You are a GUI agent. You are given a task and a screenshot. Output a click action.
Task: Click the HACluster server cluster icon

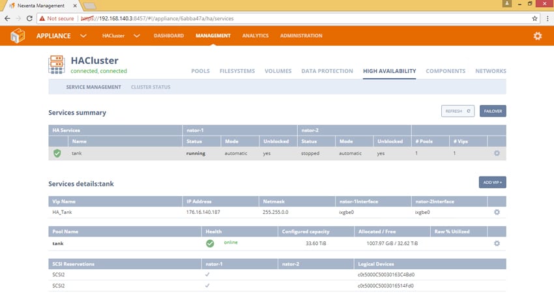[57, 65]
